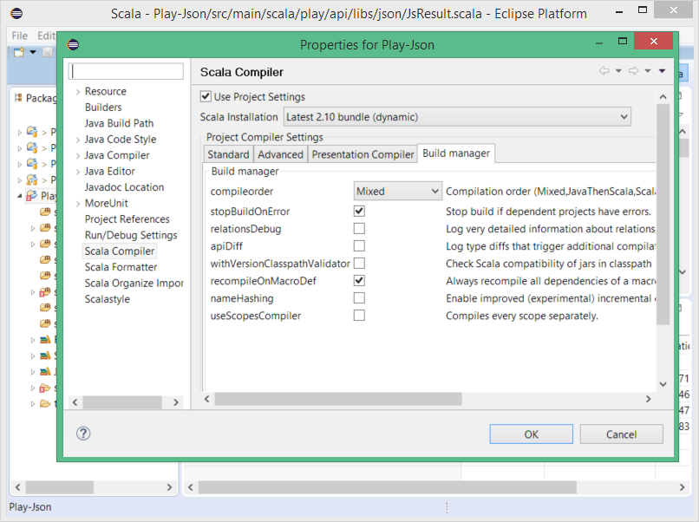Click the forward navigation arrow in header
Screen dimensions: 699x522
coord(633,72)
